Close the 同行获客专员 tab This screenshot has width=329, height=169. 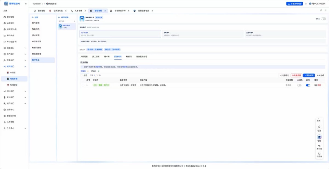[x=152, y=11]
